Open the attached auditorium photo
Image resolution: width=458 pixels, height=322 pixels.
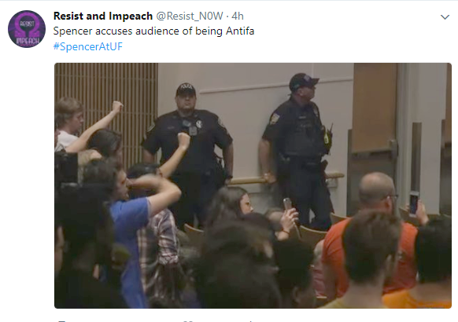[253, 185]
